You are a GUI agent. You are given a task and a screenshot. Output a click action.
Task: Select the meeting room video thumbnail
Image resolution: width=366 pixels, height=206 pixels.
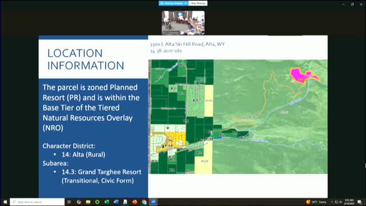pos(183,23)
